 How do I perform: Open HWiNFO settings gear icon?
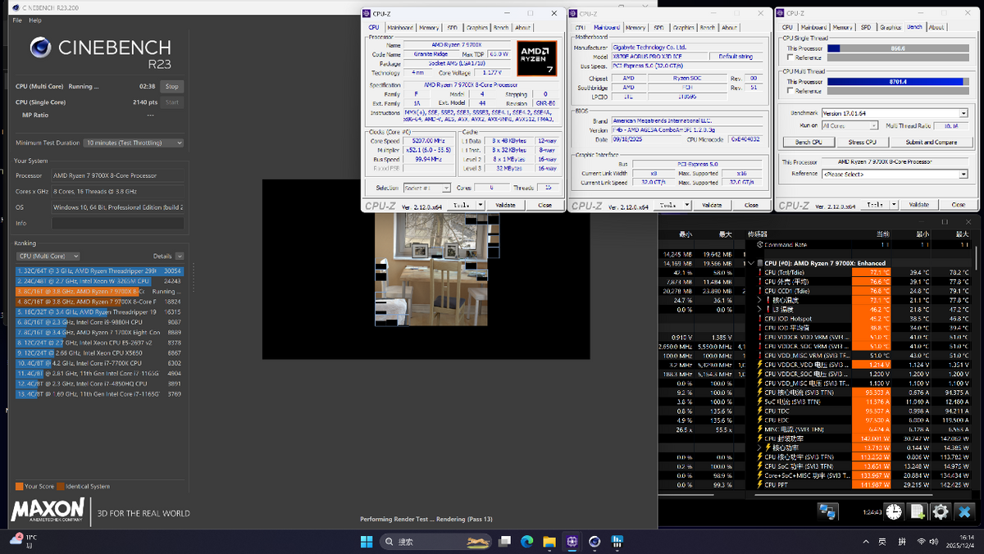pyautogui.click(x=941, y=512)
